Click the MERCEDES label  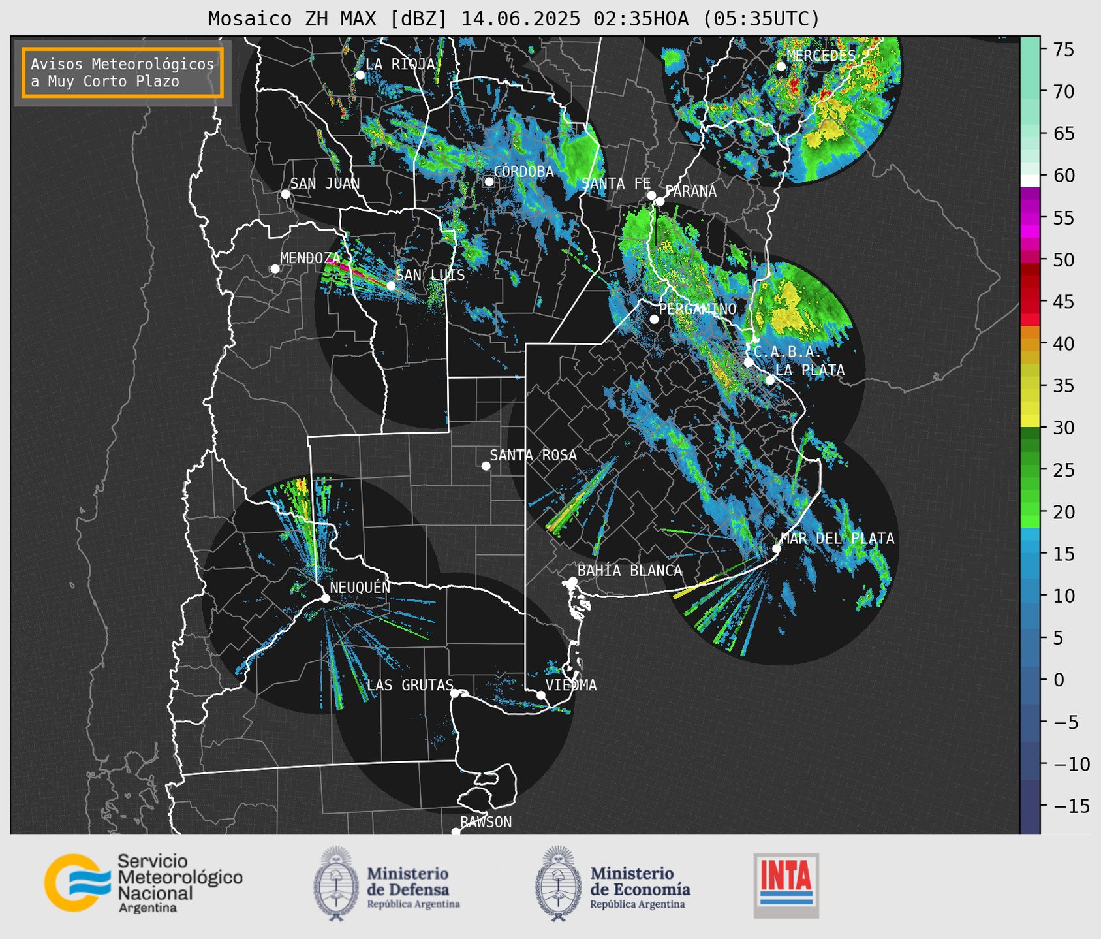[x=821, y=56]
